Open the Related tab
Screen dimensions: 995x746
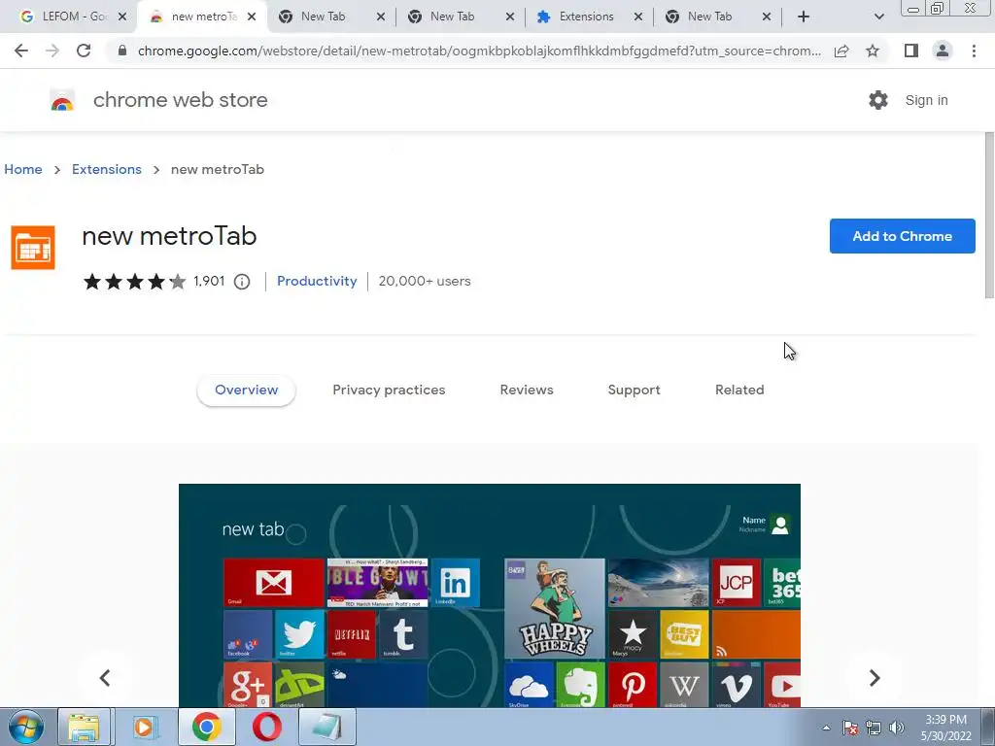pos(739,390)
